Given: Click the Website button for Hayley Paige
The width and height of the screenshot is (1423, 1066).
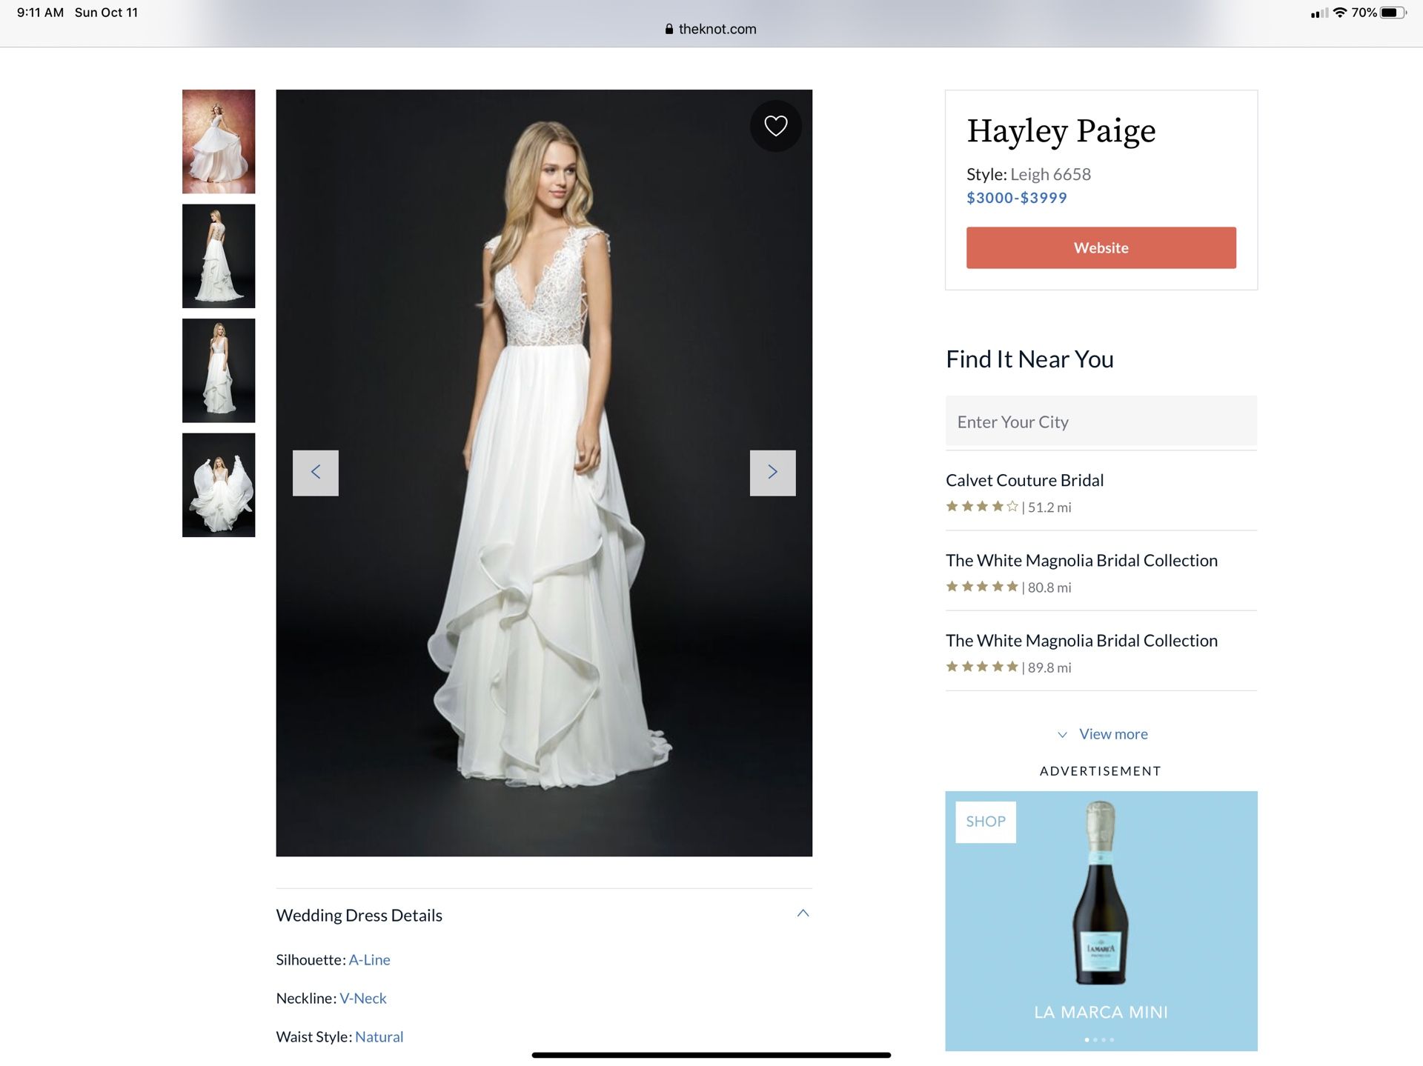Looking at the screenshot, I should [x=1101, y=247].
